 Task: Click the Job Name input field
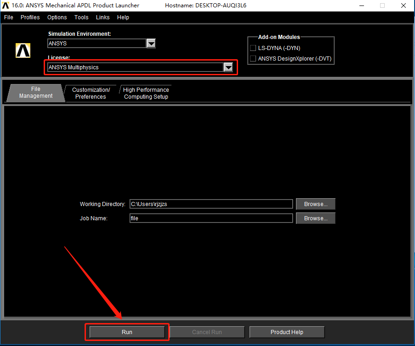(211, 218)
